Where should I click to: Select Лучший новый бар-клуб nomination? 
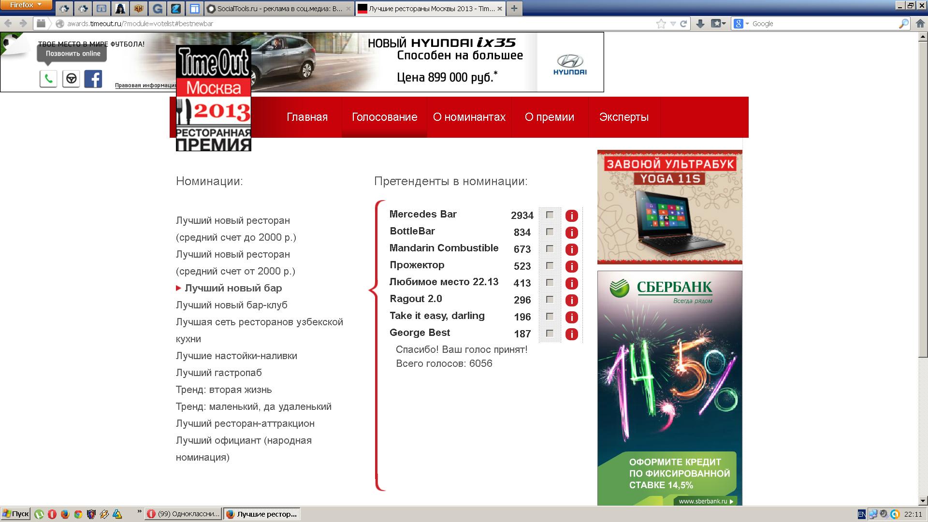click(x=232, y=305)
